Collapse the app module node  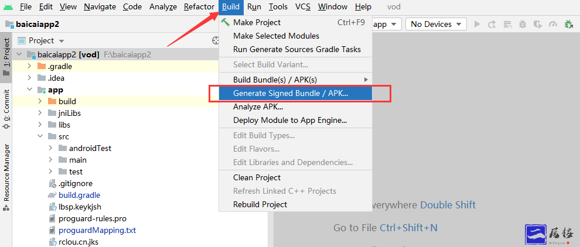tap(29, 90)
